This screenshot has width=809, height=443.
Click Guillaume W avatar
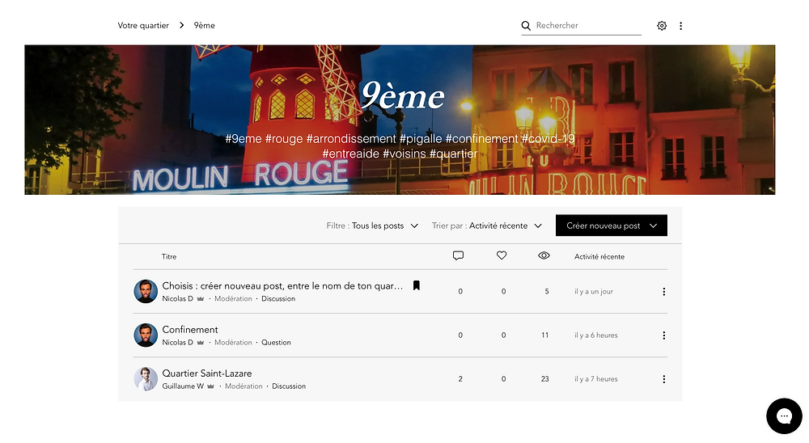pos(146,379)
